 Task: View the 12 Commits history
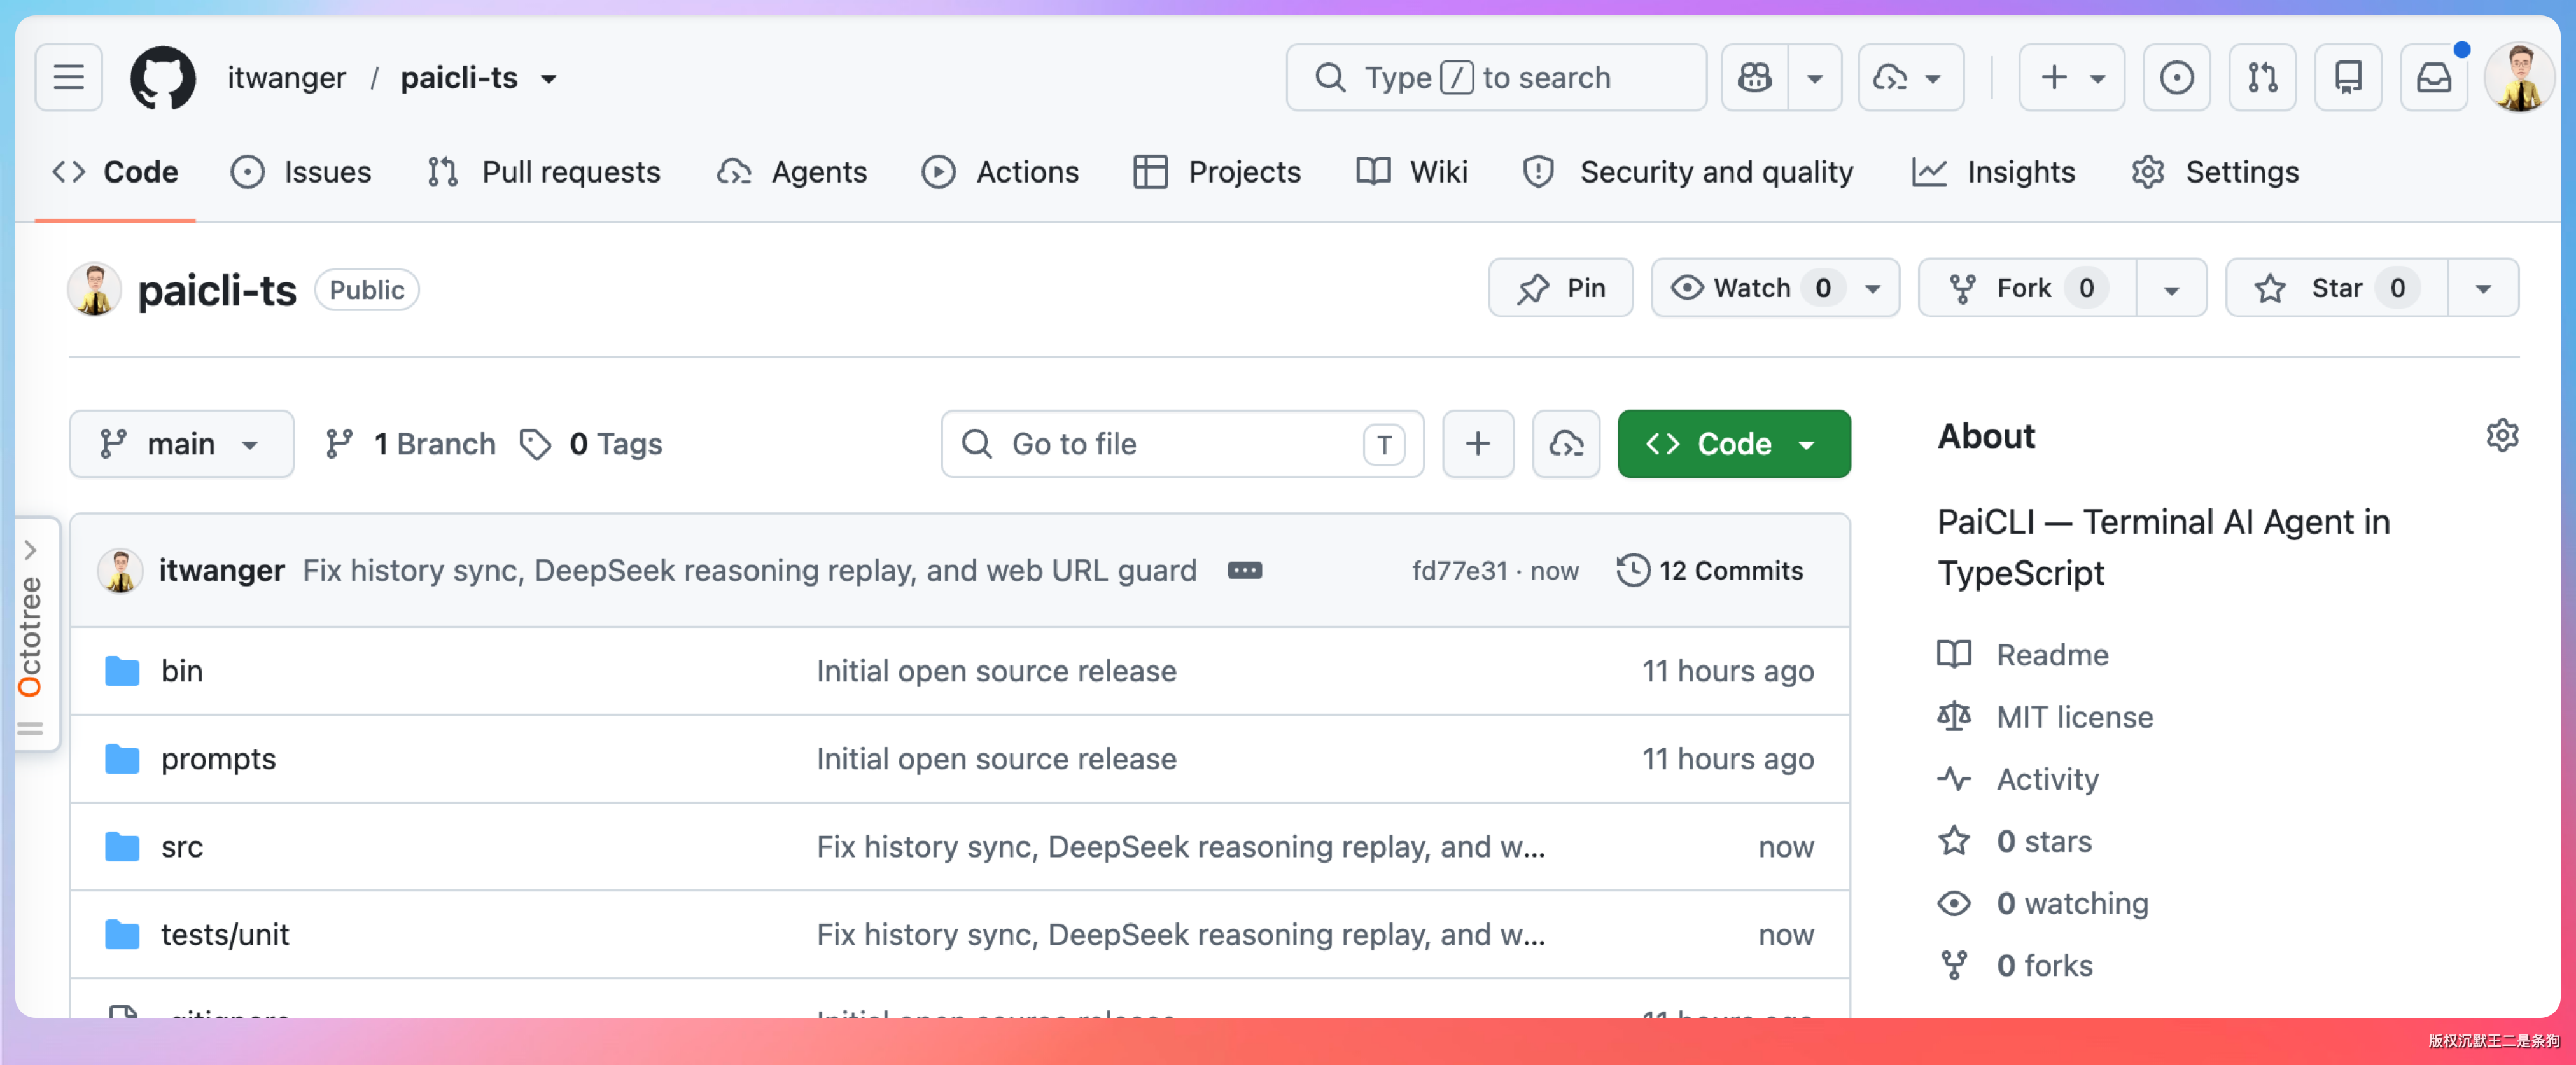[1711, 570]
